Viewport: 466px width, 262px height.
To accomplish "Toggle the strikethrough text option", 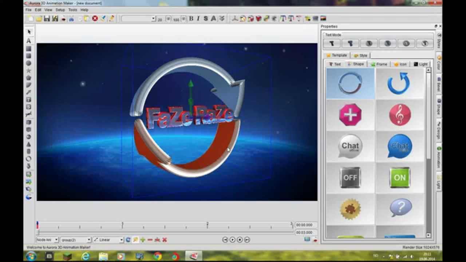I will 205,18.
